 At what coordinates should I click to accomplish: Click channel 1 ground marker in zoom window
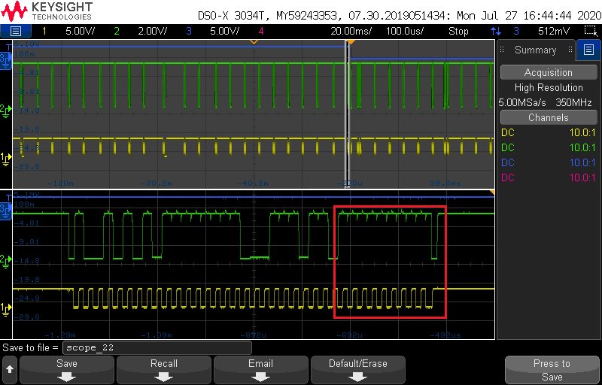6,309
